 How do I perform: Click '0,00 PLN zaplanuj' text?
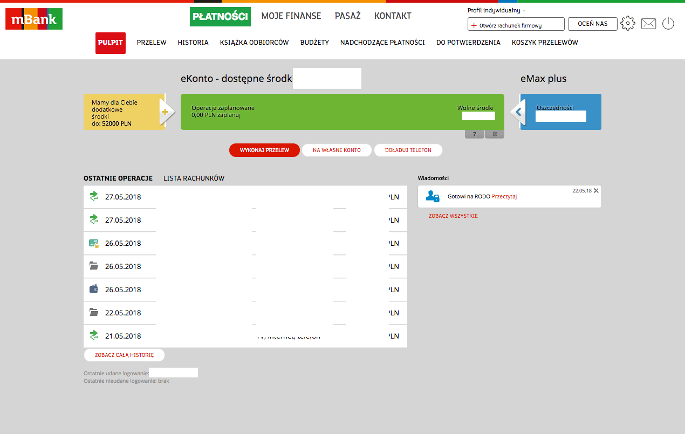coord(216,115)
